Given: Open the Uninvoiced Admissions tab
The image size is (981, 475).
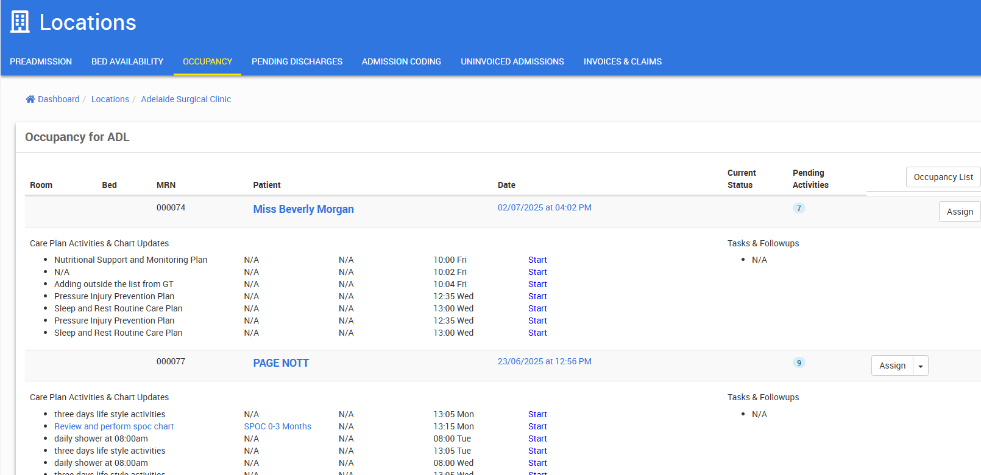Looking at the screenshot, I should click(x=512, y=61).
